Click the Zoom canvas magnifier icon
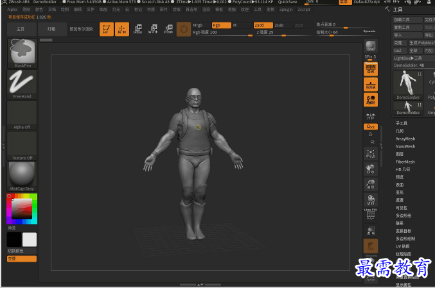The width and height of the screenshot is (435, 288). point(371,184)
